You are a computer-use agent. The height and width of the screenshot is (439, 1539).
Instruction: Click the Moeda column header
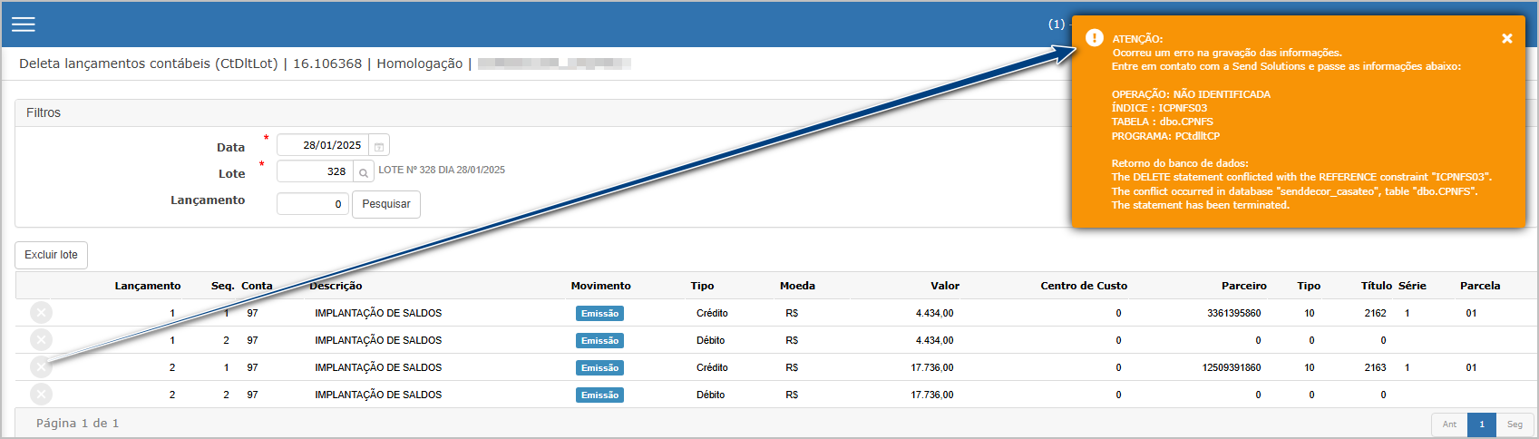coord(797,286)
